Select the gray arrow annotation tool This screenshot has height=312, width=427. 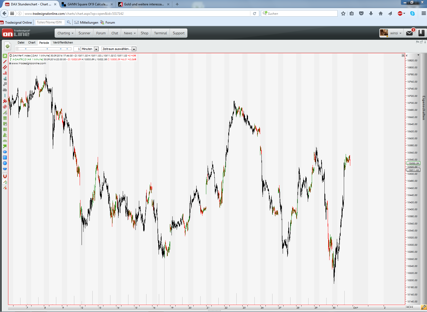[x=5, y=84]
